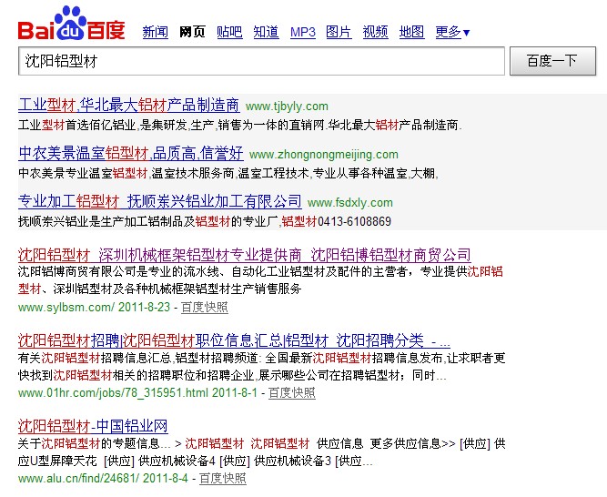The image size is (607, 497).
Task: Open the 中农美景温室铝型材 ad link
Action: [x=130, y=154]
